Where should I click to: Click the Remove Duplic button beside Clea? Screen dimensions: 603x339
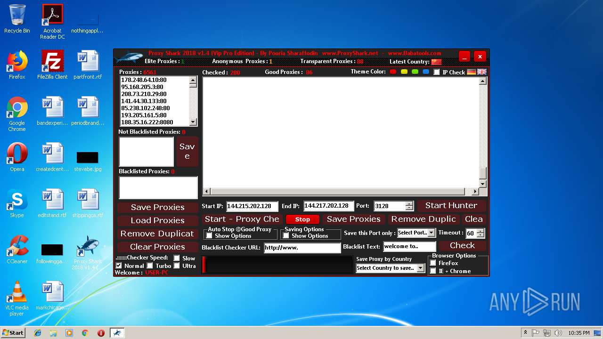click(x=424, y=219)
